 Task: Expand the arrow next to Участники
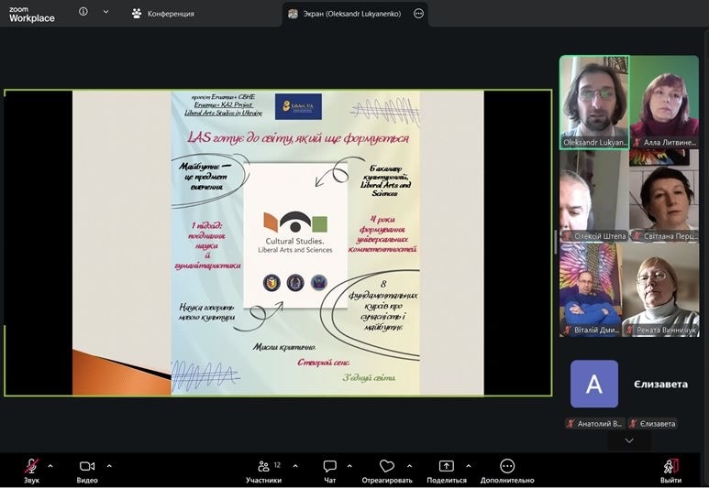pos(295,465)
